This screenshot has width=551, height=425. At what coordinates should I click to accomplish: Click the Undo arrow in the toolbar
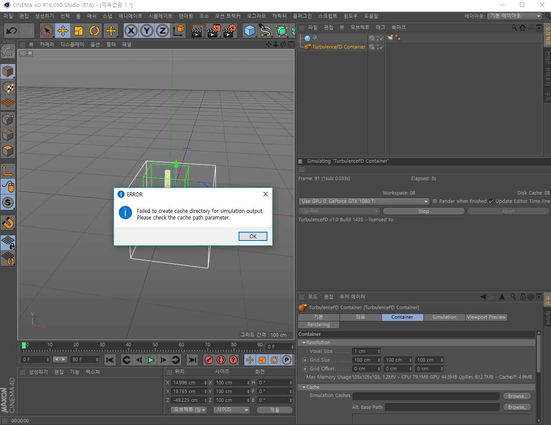coord(11,31)
